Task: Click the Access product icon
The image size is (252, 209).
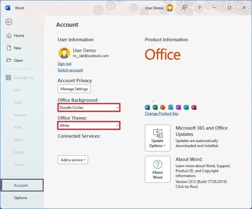Action: (x=194, y=107)
